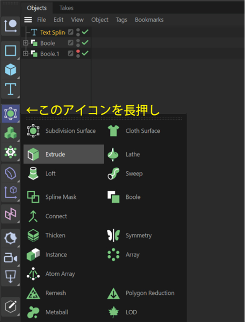This screenshot has width=245, height=322.
Task: Choose Remesh generator from popup
Action: [64, 293]
